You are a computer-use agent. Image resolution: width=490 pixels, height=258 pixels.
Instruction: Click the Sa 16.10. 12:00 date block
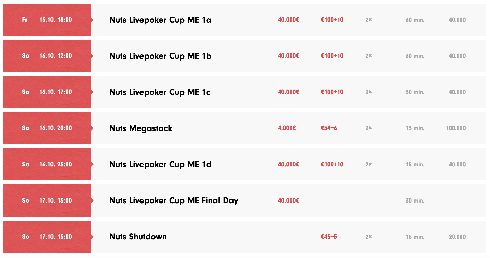47,56
